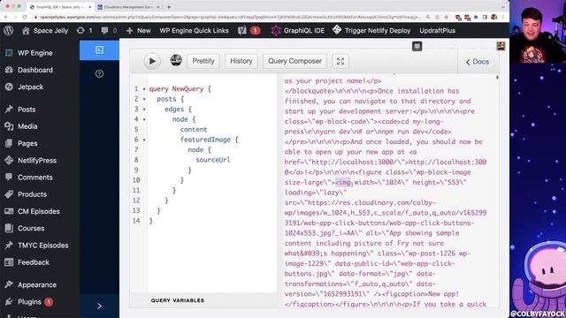
Task: Reload the page in the browser
Action: tap(25, 17)
